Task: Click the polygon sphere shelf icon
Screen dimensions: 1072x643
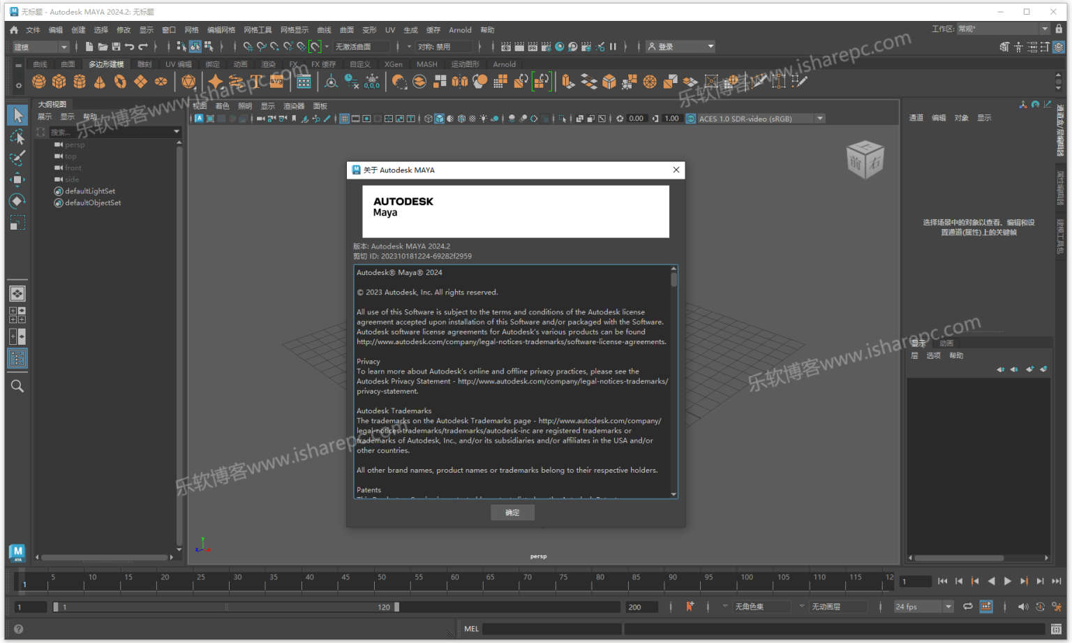Action: (39, 82)
